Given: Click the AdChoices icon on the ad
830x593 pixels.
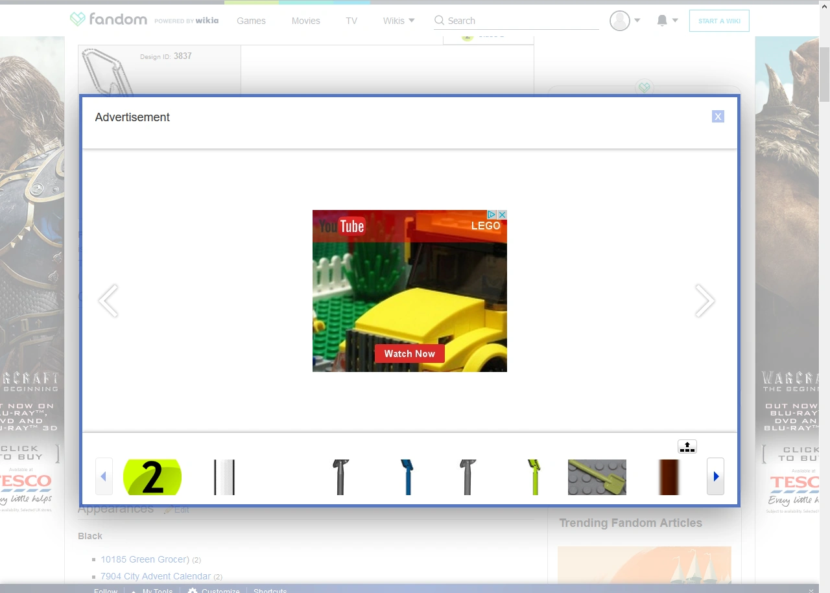Looking at the screenshot, I should pyautogui.click(x=492, y=215).
